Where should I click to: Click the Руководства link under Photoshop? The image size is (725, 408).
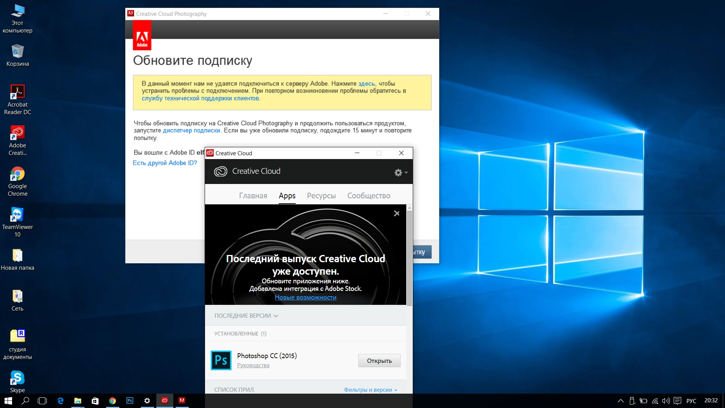coord(253,365)
